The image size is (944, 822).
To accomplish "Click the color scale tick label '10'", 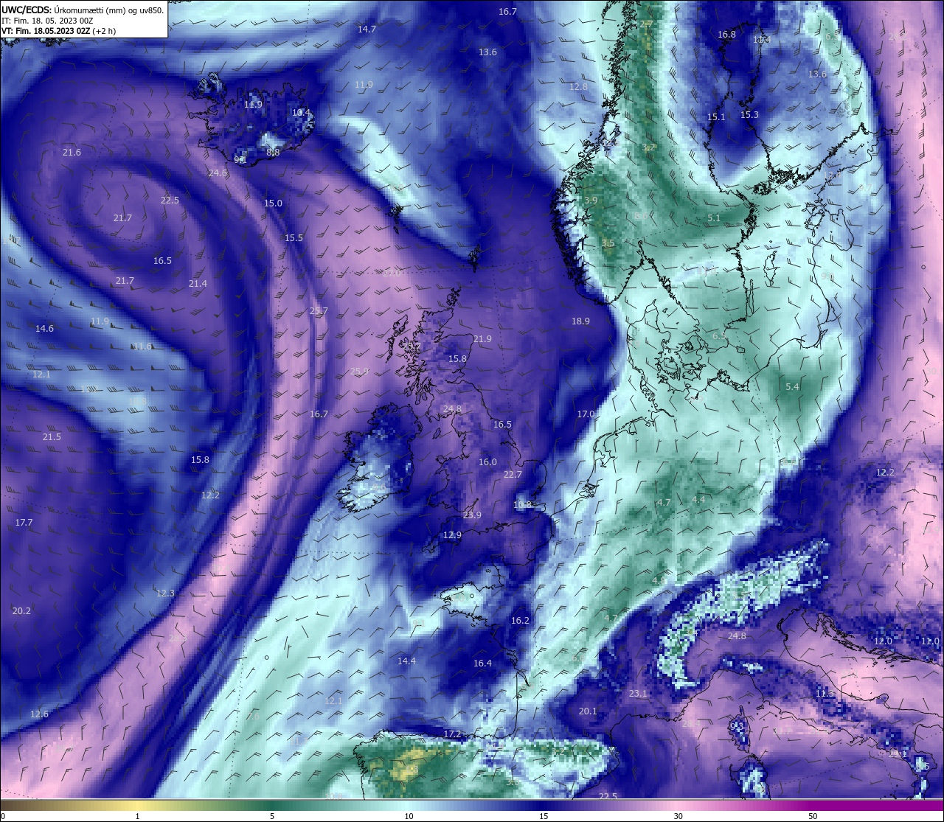I will 409,816.
